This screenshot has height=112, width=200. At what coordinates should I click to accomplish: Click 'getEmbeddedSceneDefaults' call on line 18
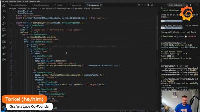click(40, 37)
